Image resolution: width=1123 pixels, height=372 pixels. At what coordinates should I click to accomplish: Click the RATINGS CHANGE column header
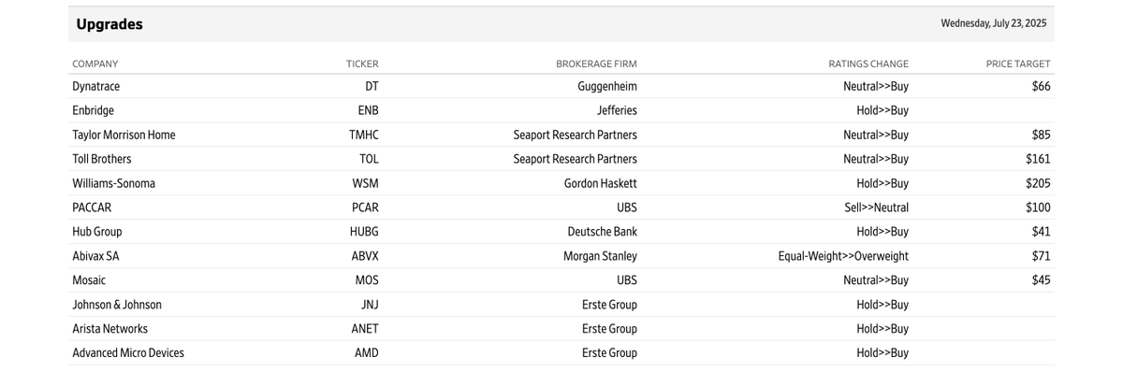coord(868,64)
